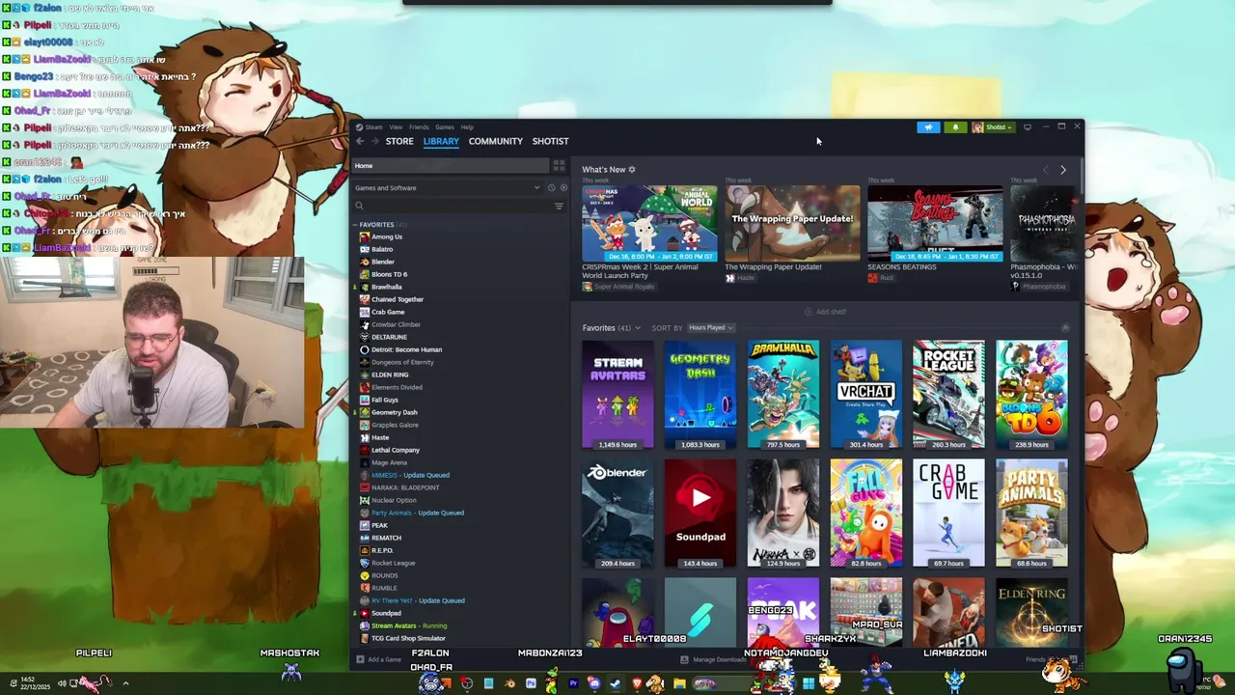Select DELTARUNE in sidebar list
Viewport: 1235px width, 695px height.
pos(389,337)
